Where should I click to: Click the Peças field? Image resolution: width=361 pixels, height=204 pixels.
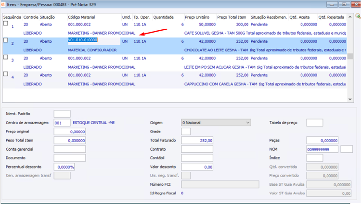[x=322, y=140]
